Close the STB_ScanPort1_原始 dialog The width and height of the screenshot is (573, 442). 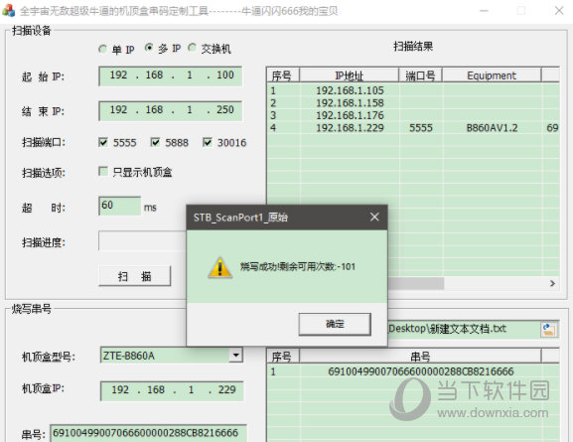coord(374,218)
